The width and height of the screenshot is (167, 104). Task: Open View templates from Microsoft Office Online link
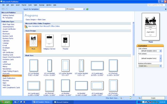point(44,26)
